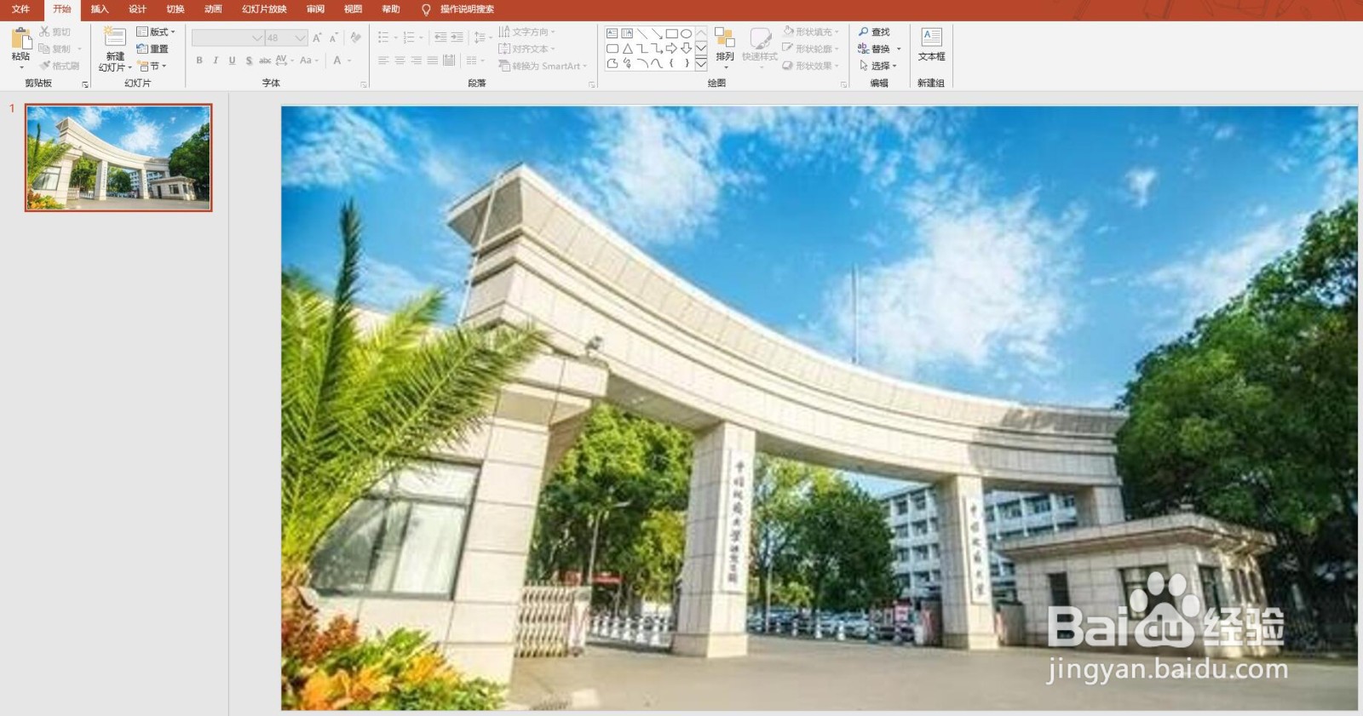Click the Tell Me search box (操作说明搜索)
Screen dimensions: 1363x716
click(x=467, y=9)
